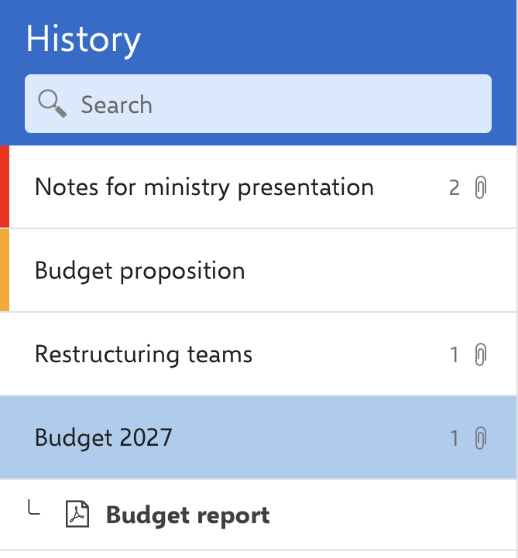Click the paperclip icon on Budget 2027
The height and width of the screenshot is (558, 518).
480,438
